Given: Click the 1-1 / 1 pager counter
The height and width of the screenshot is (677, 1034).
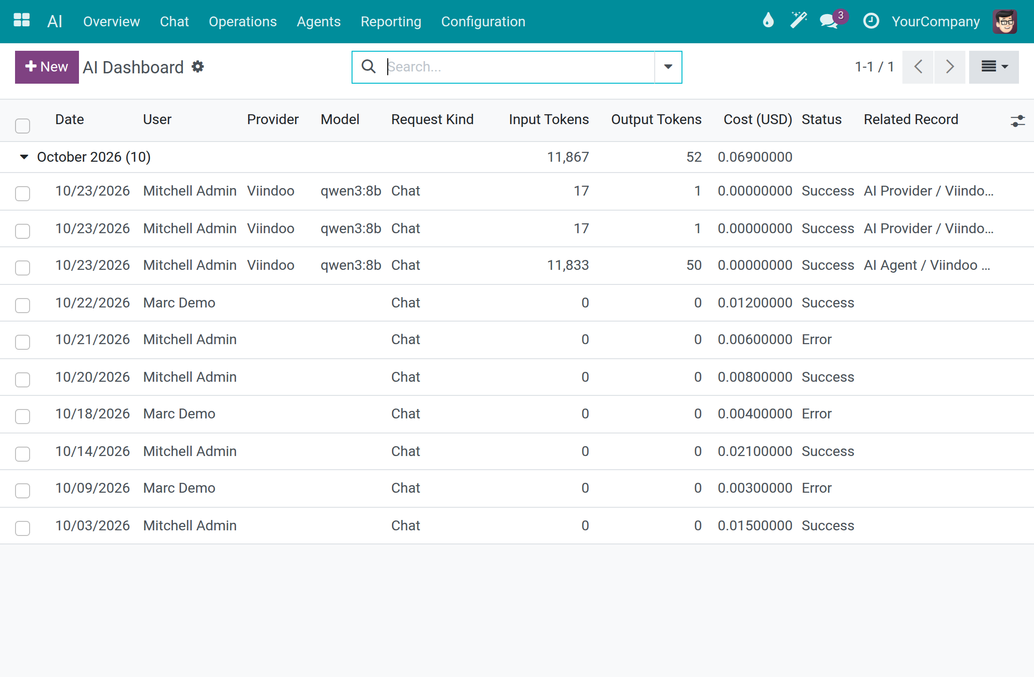Looking at the screenshot, I should point(874,67).
